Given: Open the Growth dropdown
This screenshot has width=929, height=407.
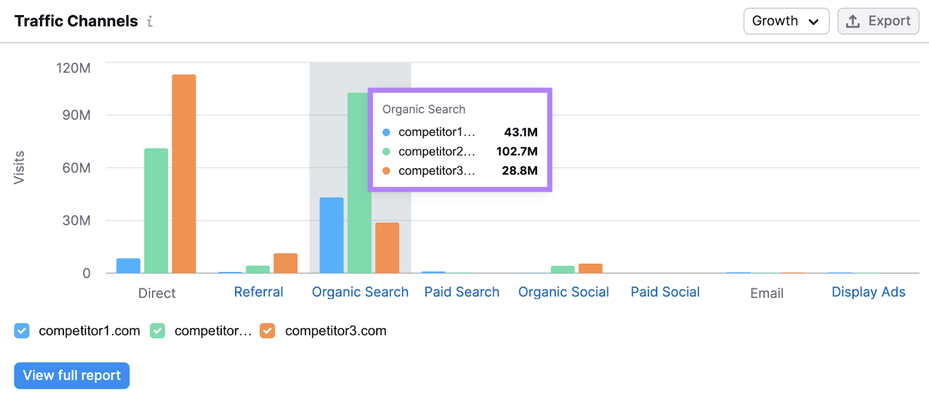Looking at the screenshot, I should click(x=786, y=21).
